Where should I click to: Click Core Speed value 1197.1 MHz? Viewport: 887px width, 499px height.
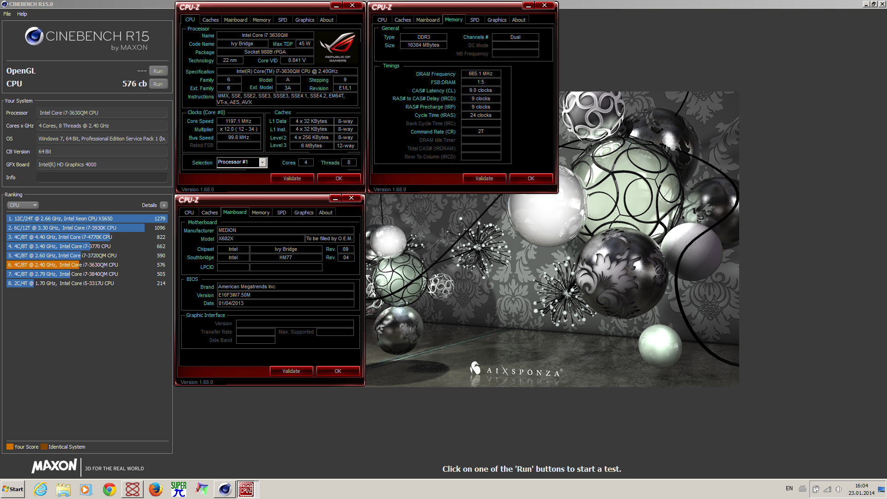(239, 121)
